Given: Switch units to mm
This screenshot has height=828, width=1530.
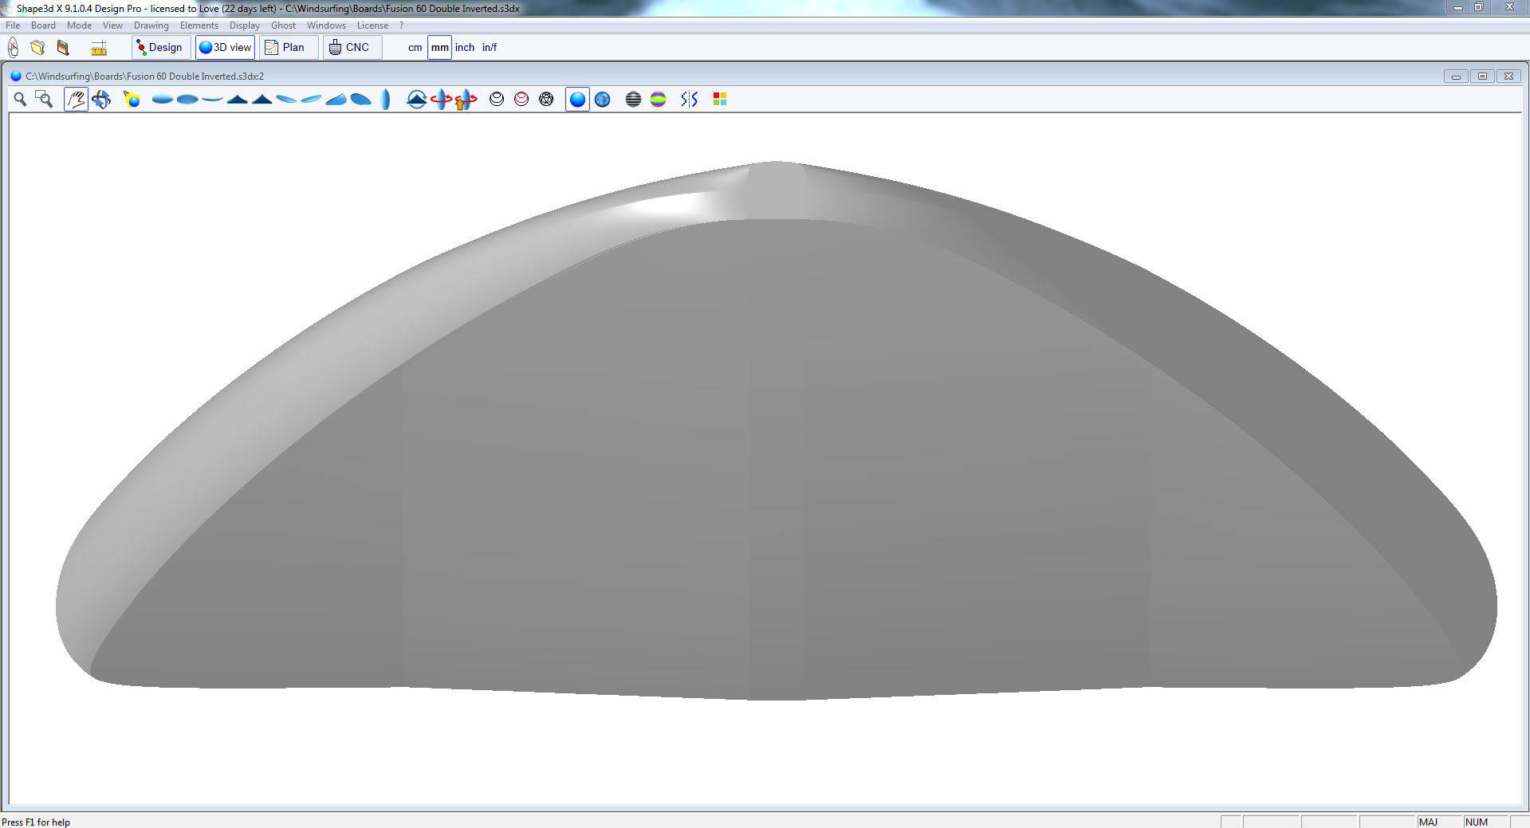Looking at the screenshot, I should [x=439, y=48].
